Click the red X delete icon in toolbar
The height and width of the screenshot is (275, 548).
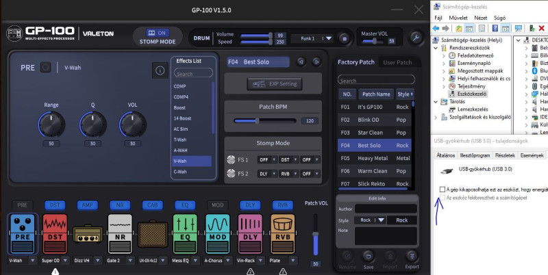pos(541,28)
